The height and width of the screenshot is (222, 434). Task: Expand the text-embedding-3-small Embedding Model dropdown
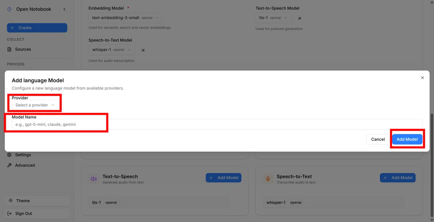(x=126, y=18)
